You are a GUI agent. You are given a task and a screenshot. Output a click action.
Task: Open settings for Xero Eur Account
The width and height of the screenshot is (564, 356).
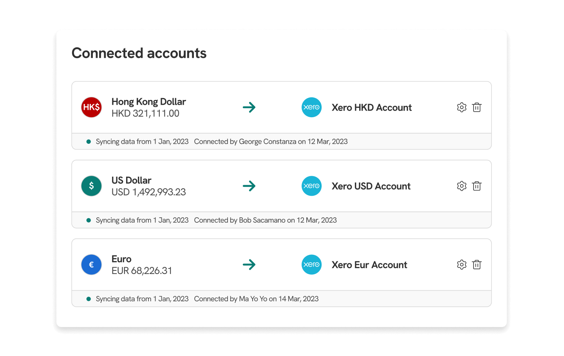tap(462, 265)
